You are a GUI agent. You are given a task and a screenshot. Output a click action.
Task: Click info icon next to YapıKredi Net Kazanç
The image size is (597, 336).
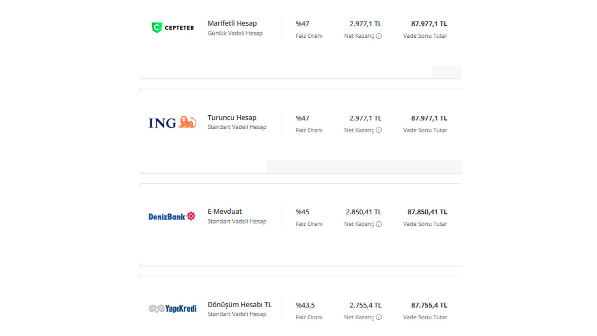point(379,317)
